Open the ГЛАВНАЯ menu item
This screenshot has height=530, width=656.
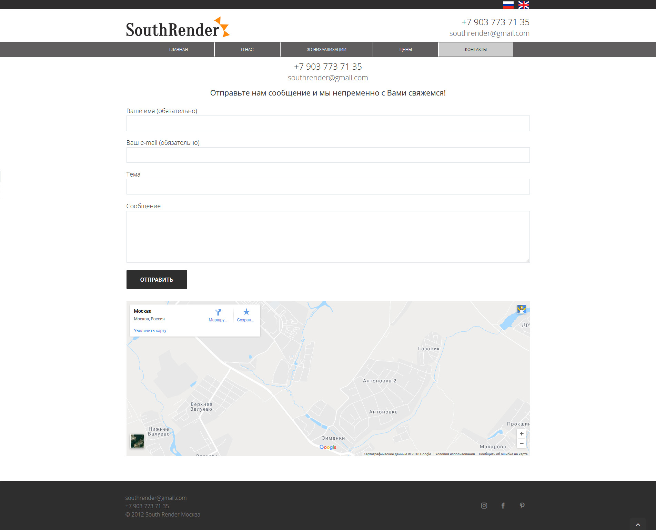coord(178,50)
